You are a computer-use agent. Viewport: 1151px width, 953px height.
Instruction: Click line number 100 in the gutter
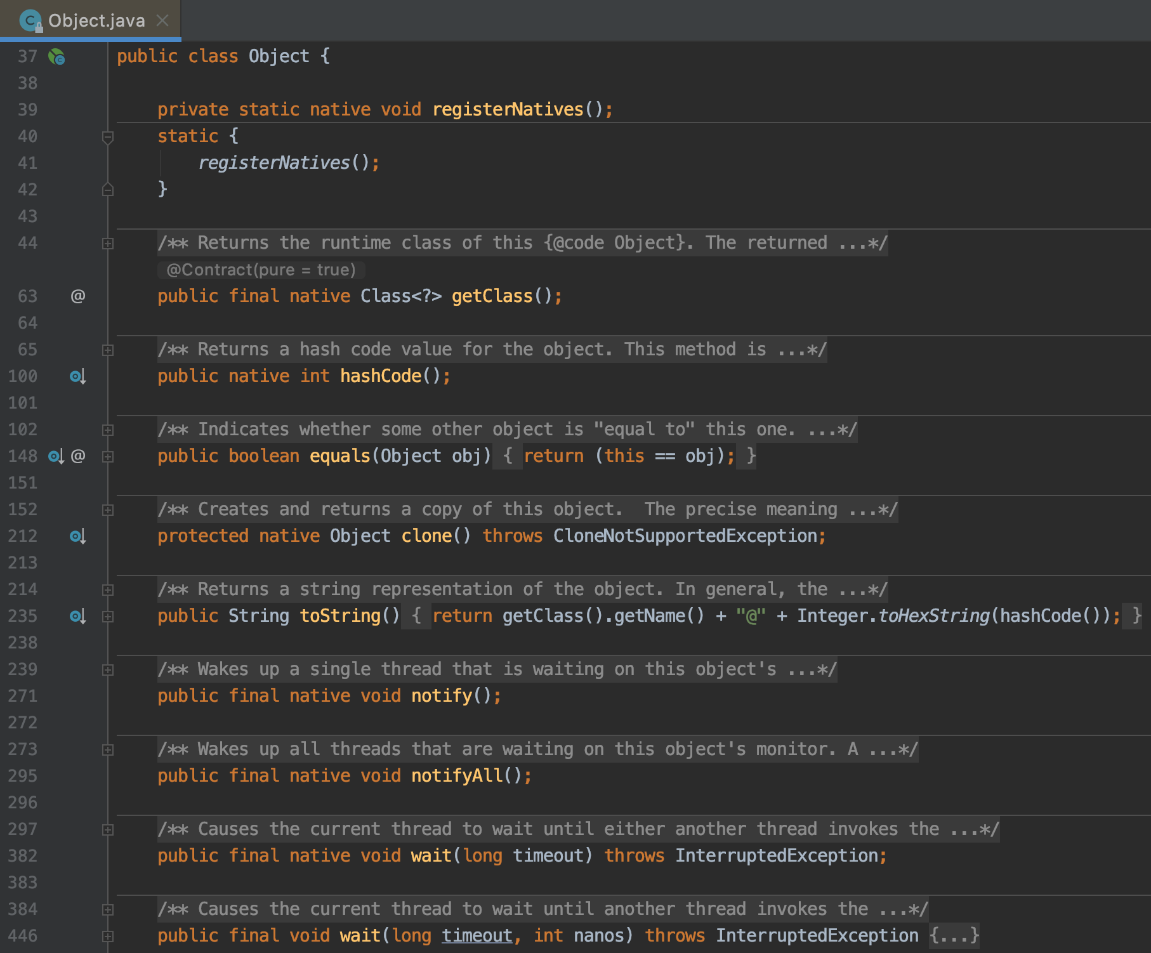pos(23,376)
